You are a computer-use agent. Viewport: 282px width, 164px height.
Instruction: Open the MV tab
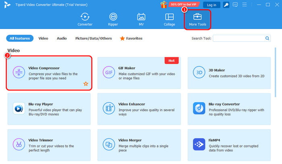[141, 19]
